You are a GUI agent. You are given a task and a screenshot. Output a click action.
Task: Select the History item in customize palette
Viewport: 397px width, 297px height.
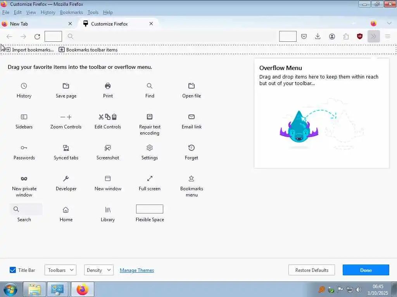[24, 90]
